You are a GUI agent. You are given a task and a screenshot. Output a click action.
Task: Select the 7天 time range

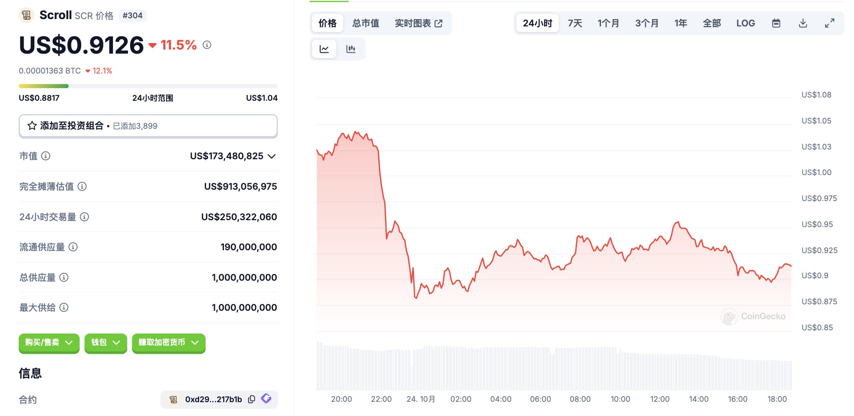coord(575,23)
